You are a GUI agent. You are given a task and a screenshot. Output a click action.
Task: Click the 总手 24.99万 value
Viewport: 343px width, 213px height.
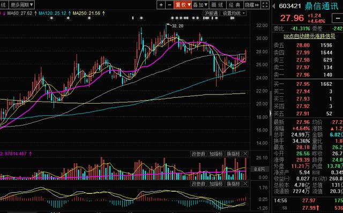(x=300, y=135)
